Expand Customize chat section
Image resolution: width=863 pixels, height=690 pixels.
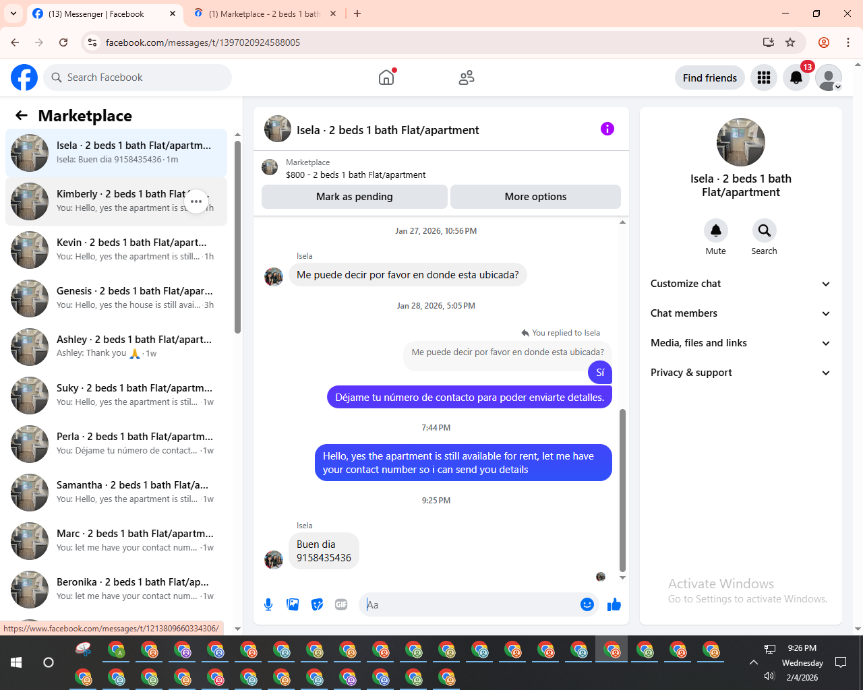(740, 284)
